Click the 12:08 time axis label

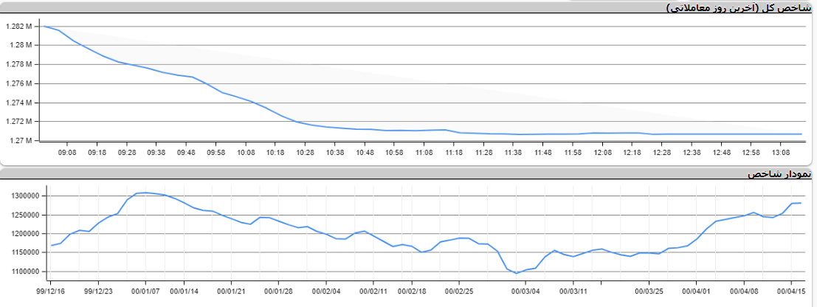[603, 152]
